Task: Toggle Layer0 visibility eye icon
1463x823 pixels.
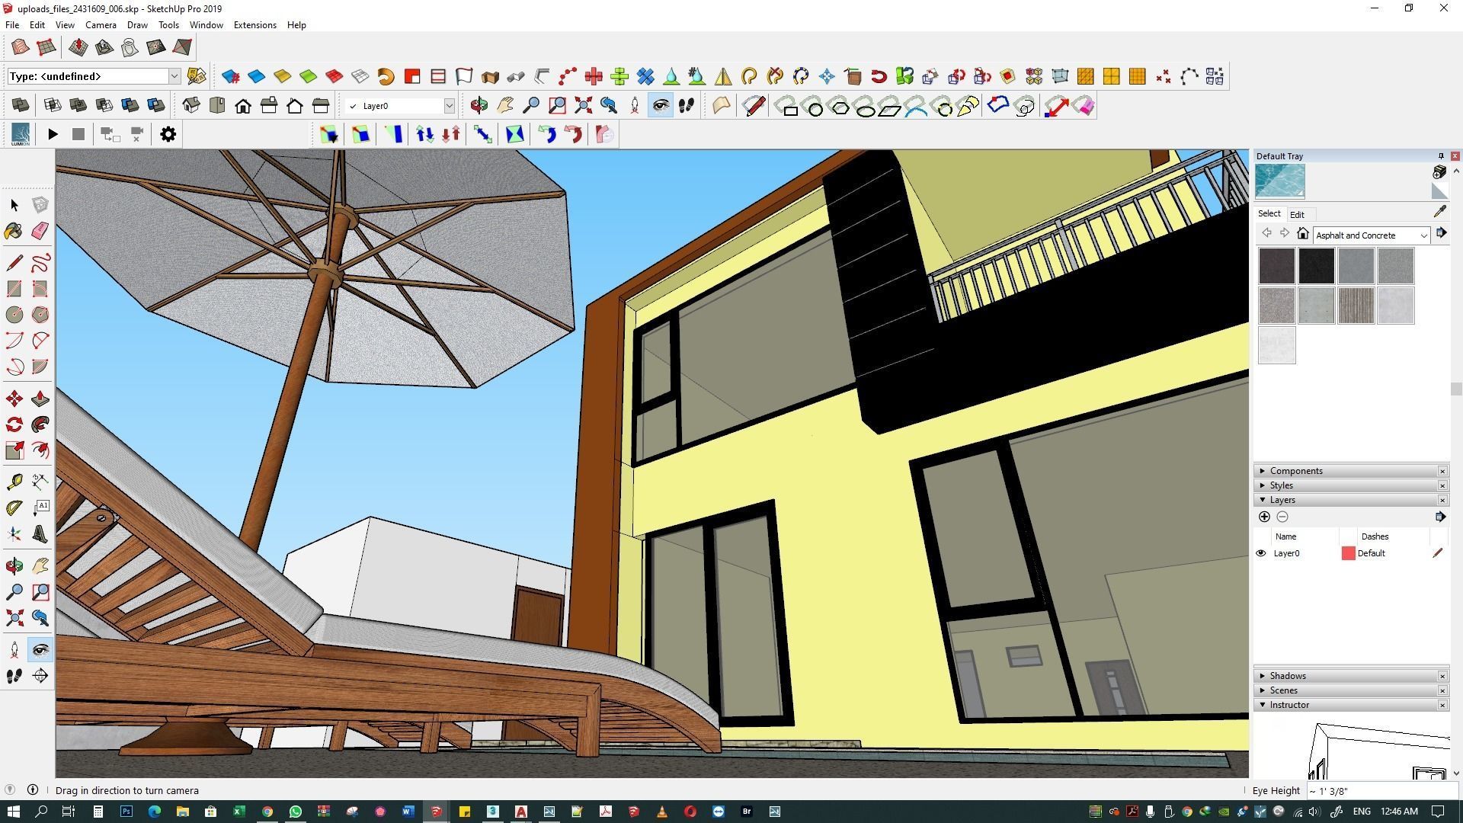Action: coord(1261,553)
